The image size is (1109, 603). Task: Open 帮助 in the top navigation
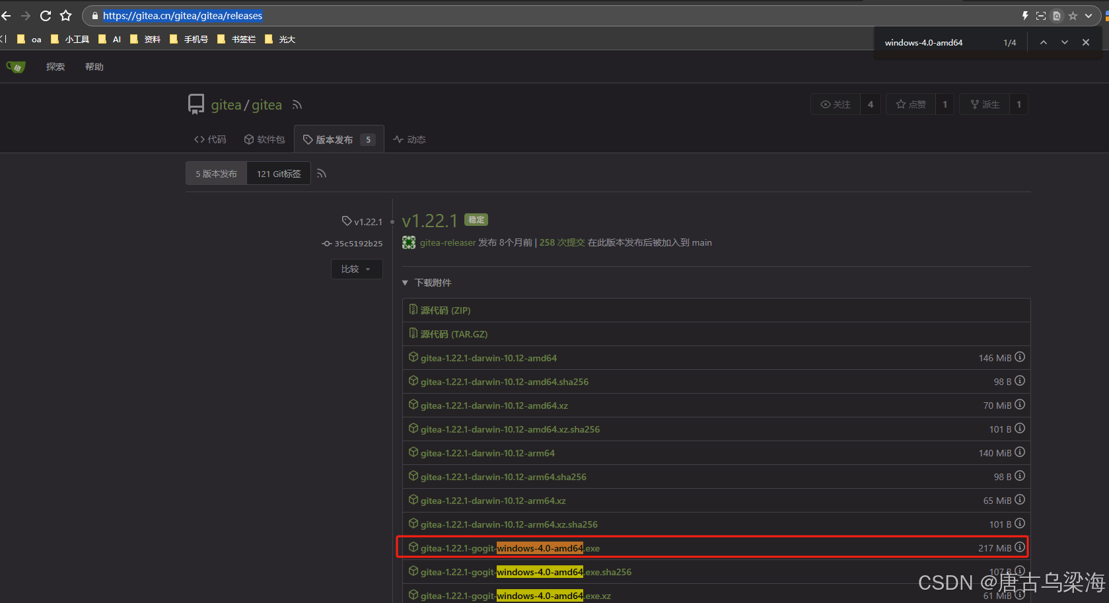(x=94, y=67)
